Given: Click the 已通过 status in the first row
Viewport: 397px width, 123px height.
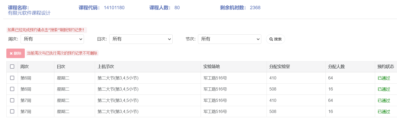Looking at the screenshot, I should click(x=384, y=78).
